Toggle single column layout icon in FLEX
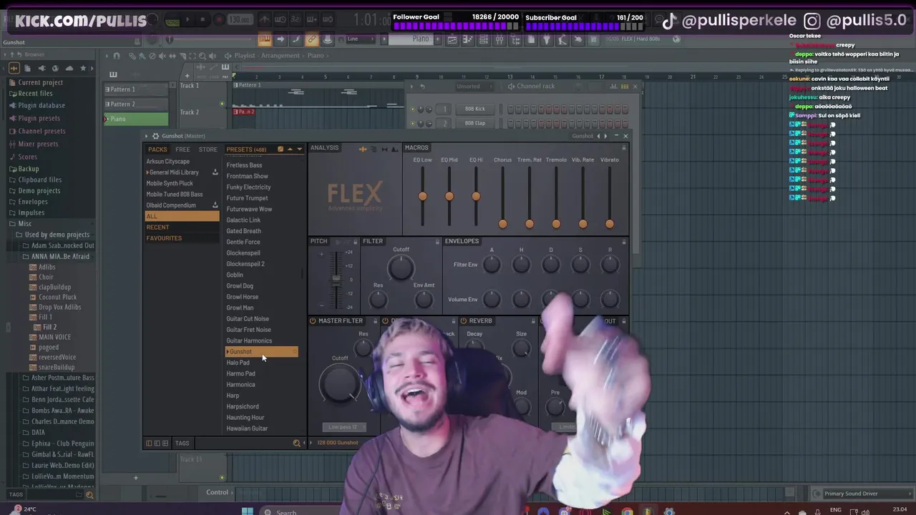The width and height of the screenshot is (916, 515). click(149, 443)
